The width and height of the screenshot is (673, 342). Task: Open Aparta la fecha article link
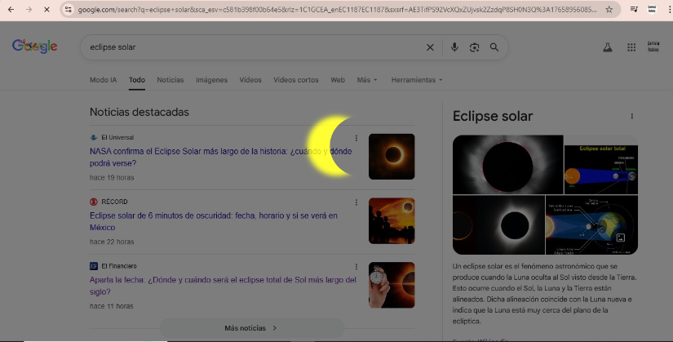click(223, 286)
